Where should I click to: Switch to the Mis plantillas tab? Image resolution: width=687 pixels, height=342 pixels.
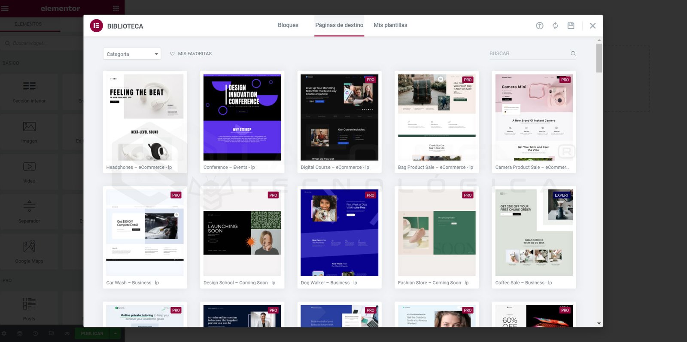pos(390,25)
